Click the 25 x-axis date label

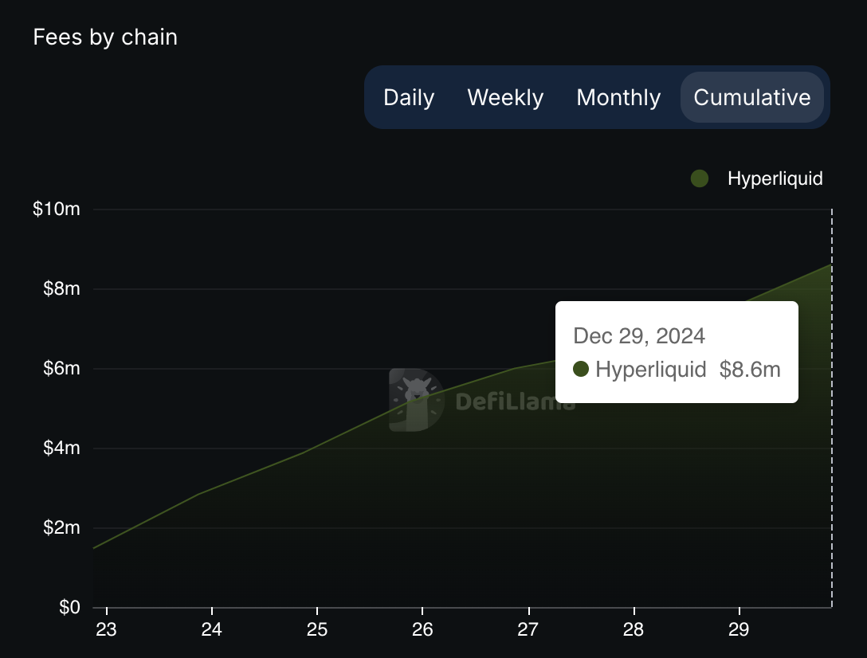pyautogui.click(x=317, y=629)
